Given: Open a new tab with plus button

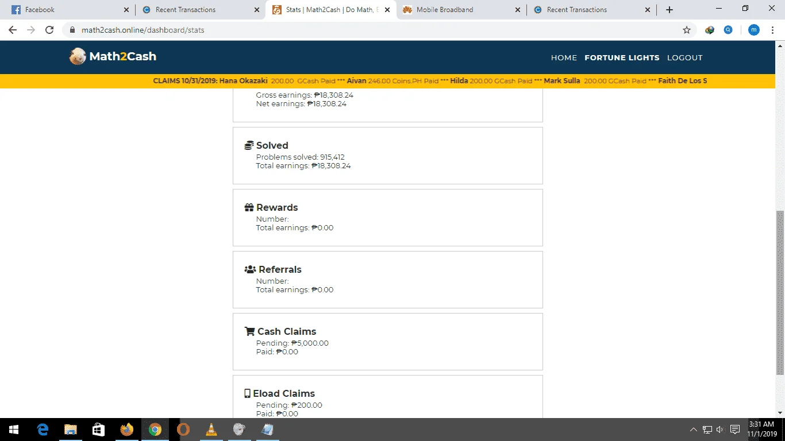Looking at the screenshot, I should coord(669,10).
